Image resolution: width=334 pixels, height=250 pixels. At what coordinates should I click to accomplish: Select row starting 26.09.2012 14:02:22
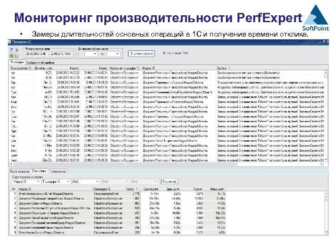pyautogui.click(x=167, y=73)
